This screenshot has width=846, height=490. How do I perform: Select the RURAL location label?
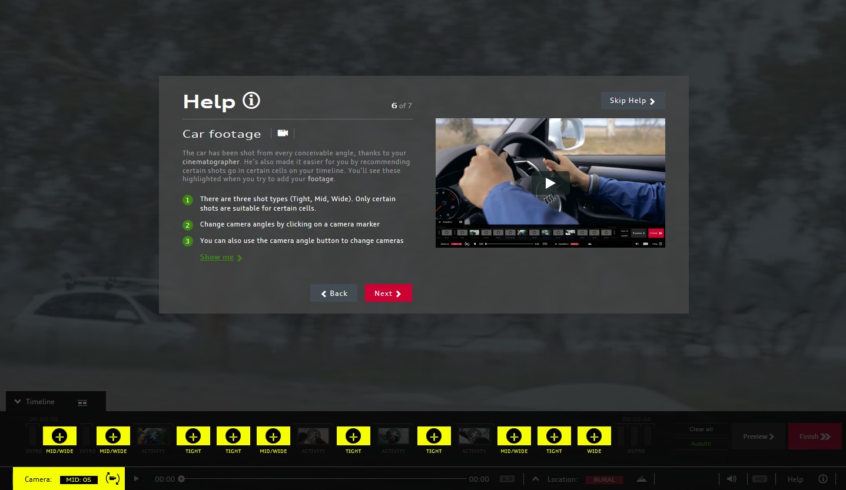pos(604,479)
